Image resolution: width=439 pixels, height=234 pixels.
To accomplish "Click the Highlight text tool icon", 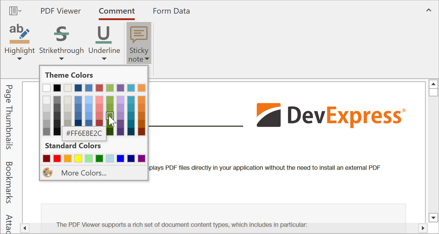I will click(x=19, y=34).
